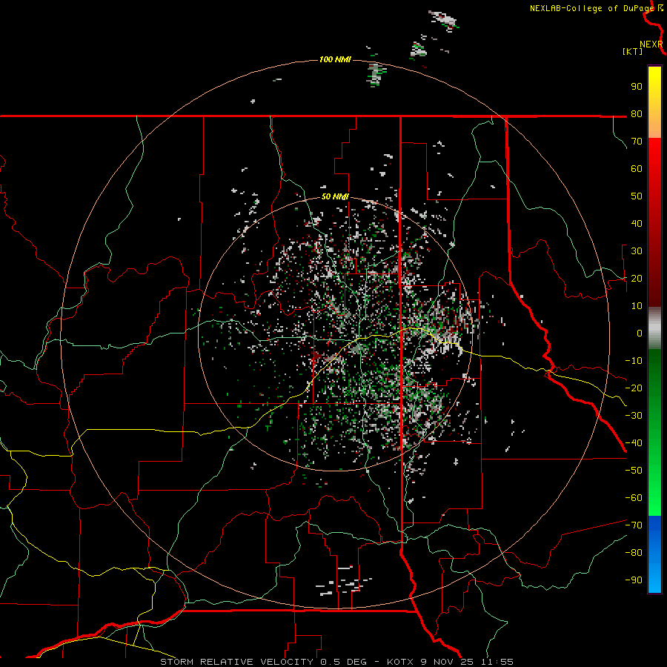Click the gray zero-velocity color bar segment

[x=654, y=328]
